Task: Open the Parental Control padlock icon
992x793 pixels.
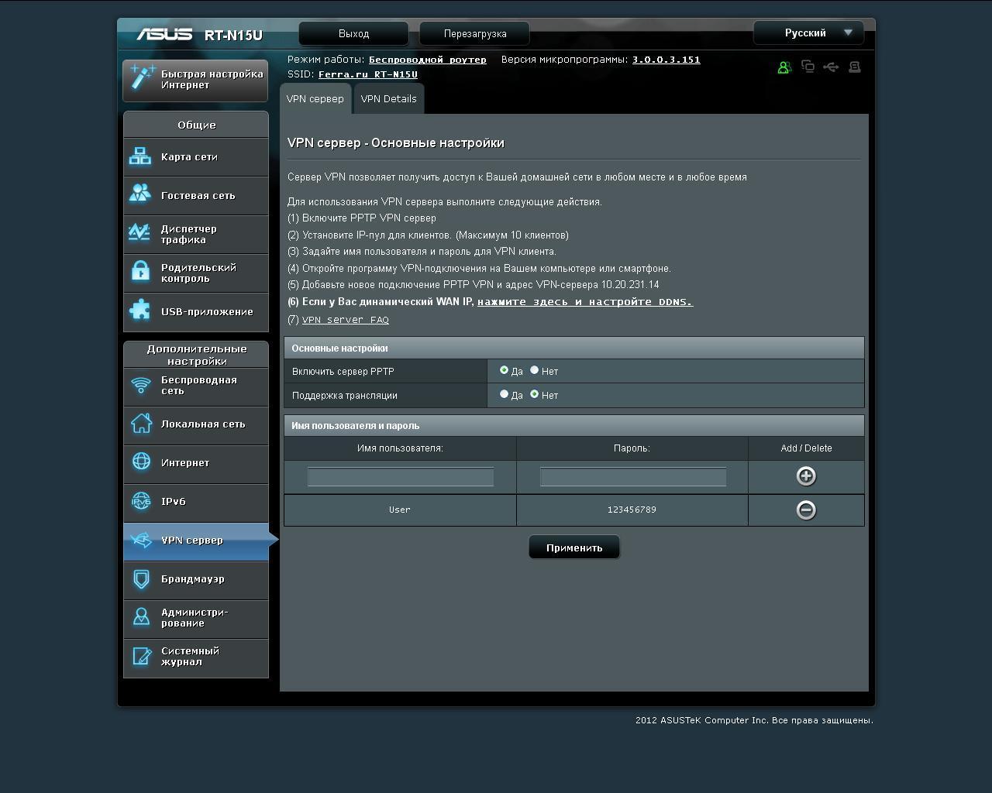Action: [140, 271]
